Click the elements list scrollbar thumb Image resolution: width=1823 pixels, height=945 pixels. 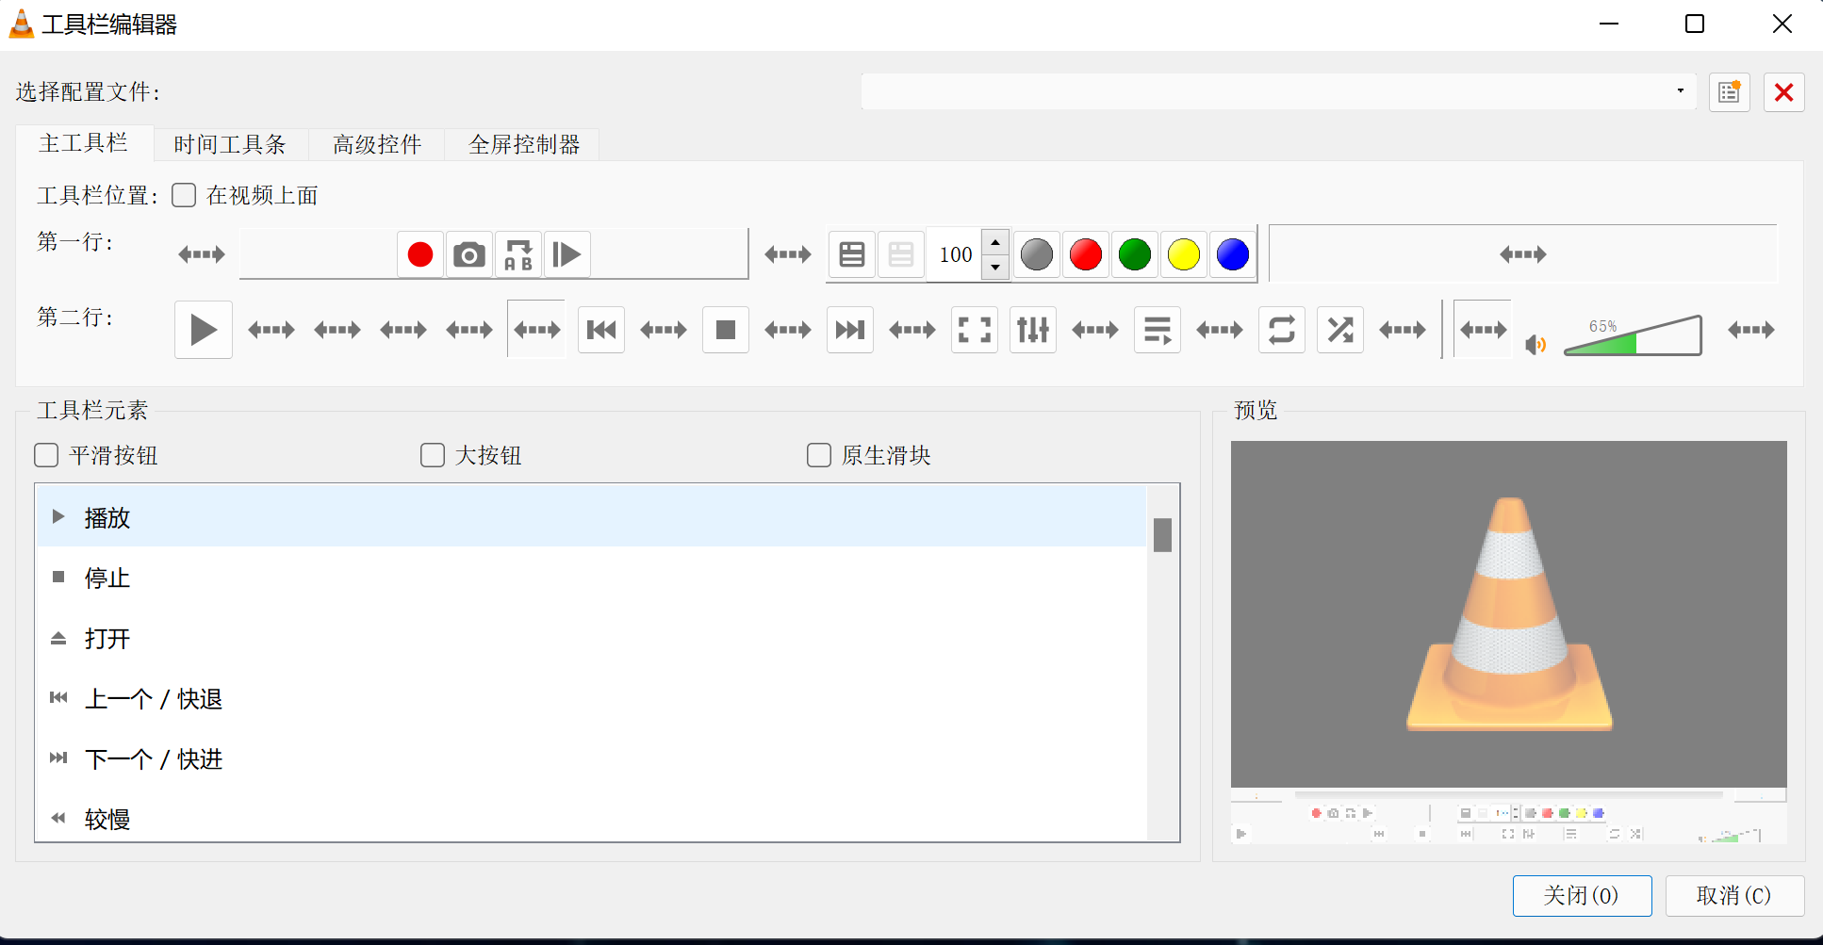coord(1162,535)
